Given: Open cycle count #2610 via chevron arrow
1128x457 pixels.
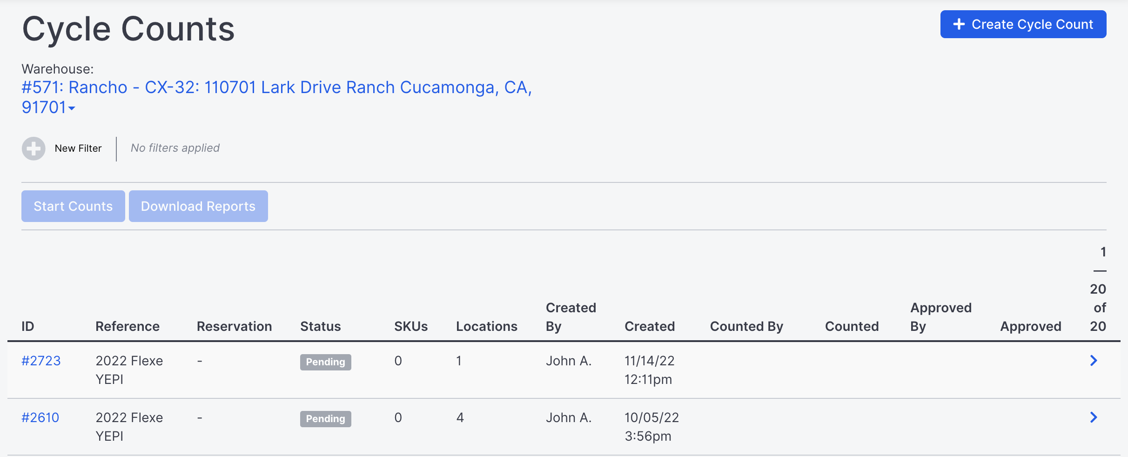Looking at the screenshot, I should click(1094, 417).
